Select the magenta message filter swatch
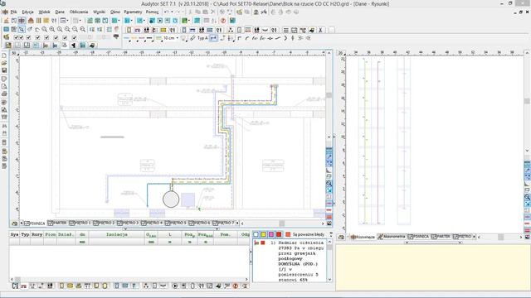Image resolution: width=531 pixels, height=298 pixels. click(271, 234)
